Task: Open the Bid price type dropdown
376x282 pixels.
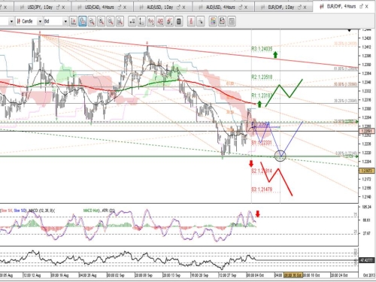Action: point(65,22)
